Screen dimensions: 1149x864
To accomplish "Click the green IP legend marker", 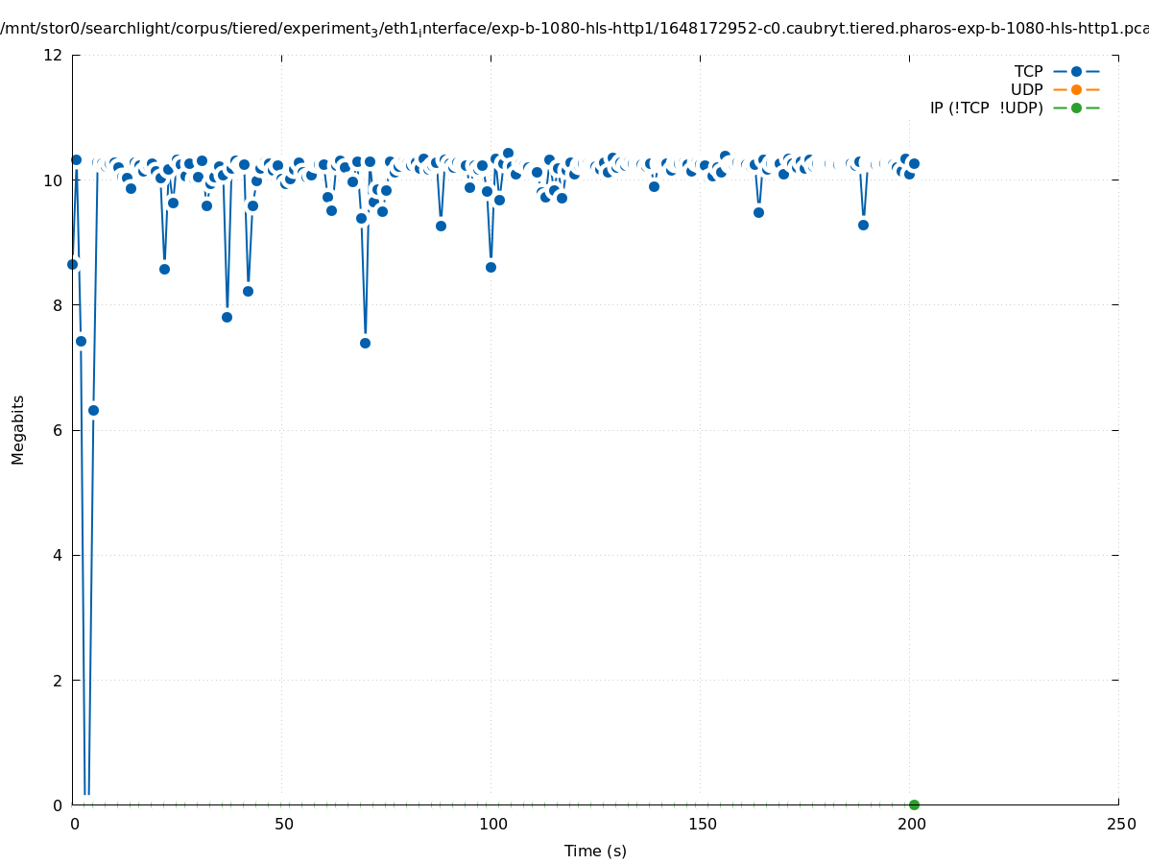I will (x=1076, y=108).
